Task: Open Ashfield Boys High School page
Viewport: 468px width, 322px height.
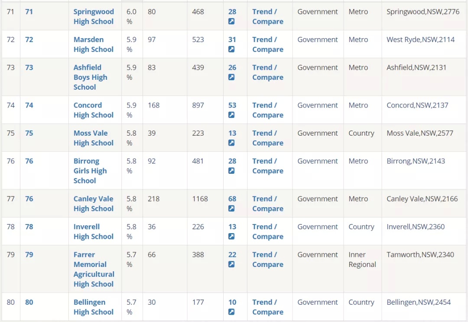Action: 91,77
